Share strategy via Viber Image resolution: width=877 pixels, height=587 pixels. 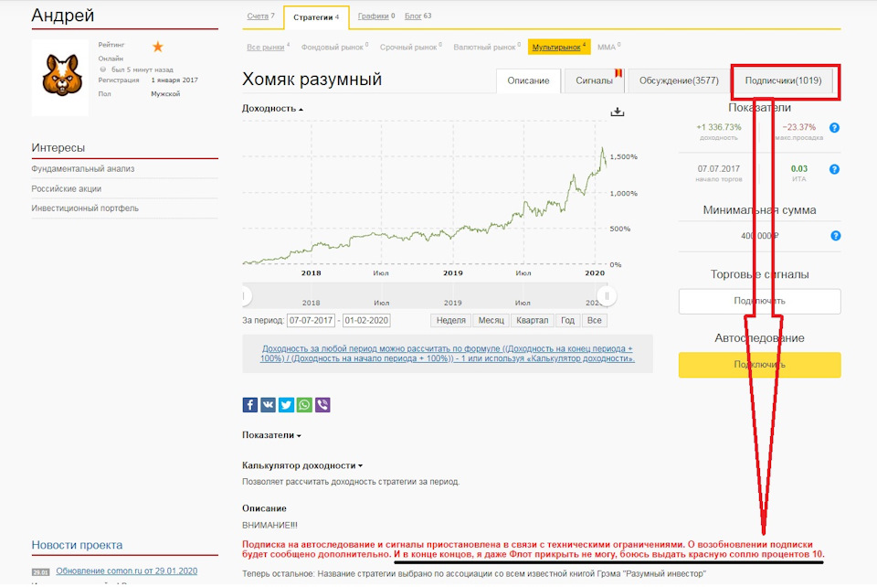322,405
